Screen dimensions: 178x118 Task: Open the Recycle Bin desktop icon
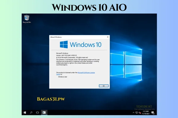pos(27,19)
